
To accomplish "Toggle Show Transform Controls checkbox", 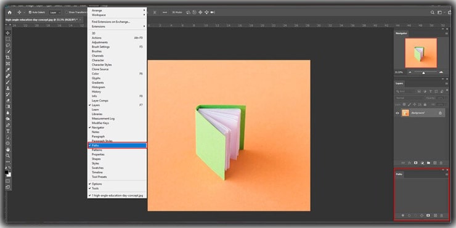I will click(67, 12).
